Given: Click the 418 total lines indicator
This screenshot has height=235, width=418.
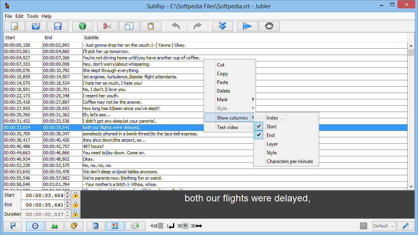Looking at the screenshot, I should coord(157,226).
